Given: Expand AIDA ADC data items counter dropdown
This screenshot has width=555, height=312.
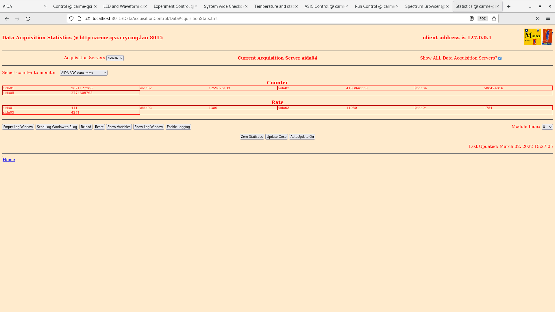Looking at the screenshot, I should click(x=84, y=73).
